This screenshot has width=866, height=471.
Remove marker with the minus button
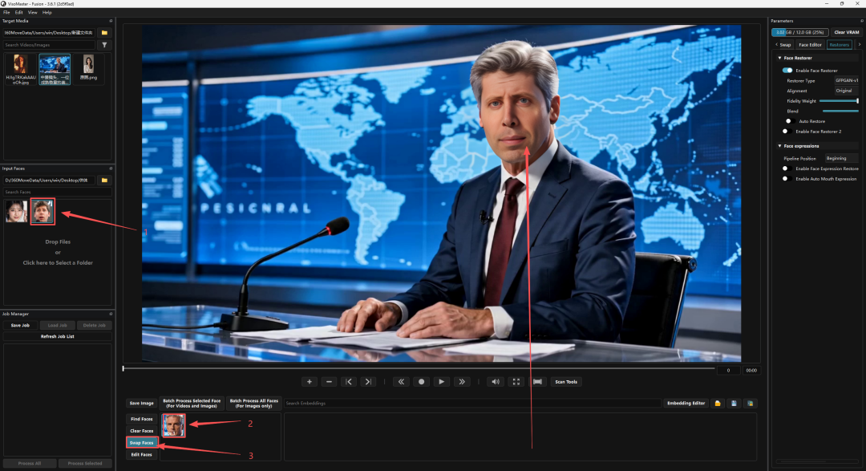(330, 381)
